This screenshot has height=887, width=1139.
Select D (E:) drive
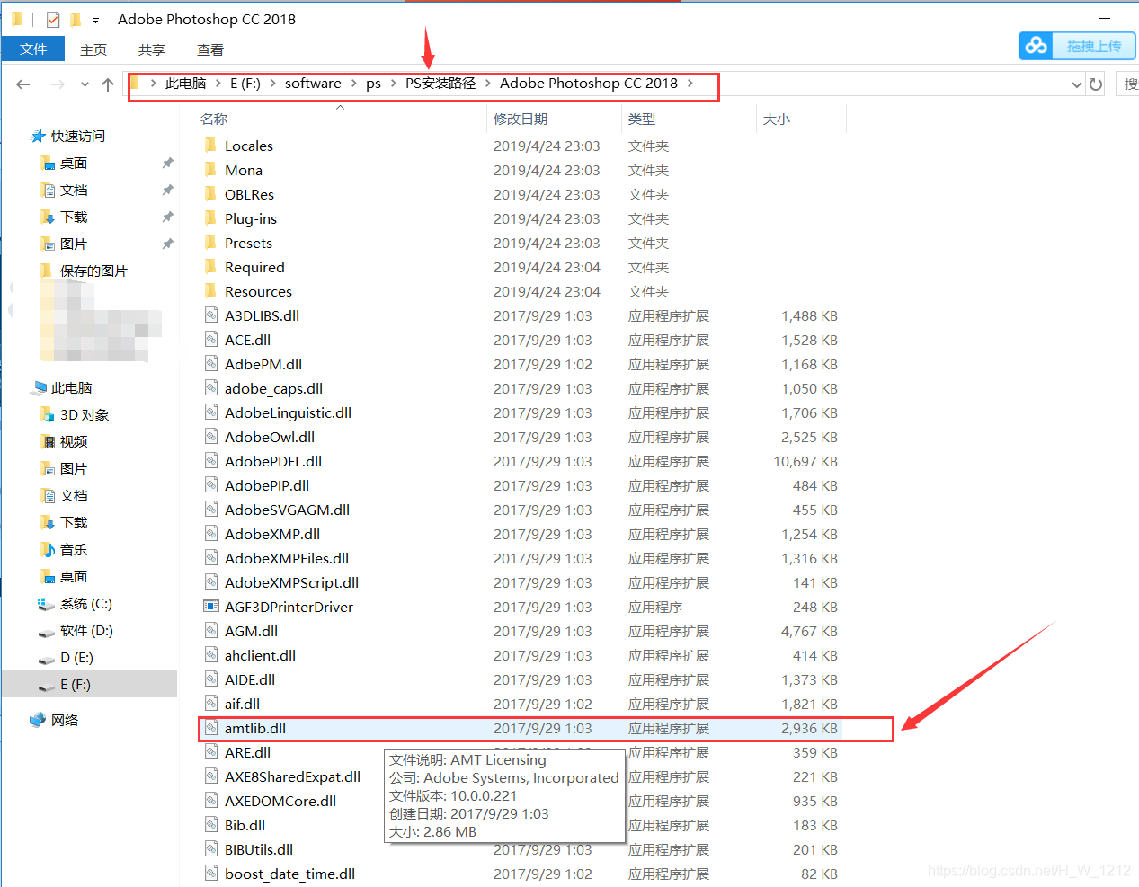76,658
